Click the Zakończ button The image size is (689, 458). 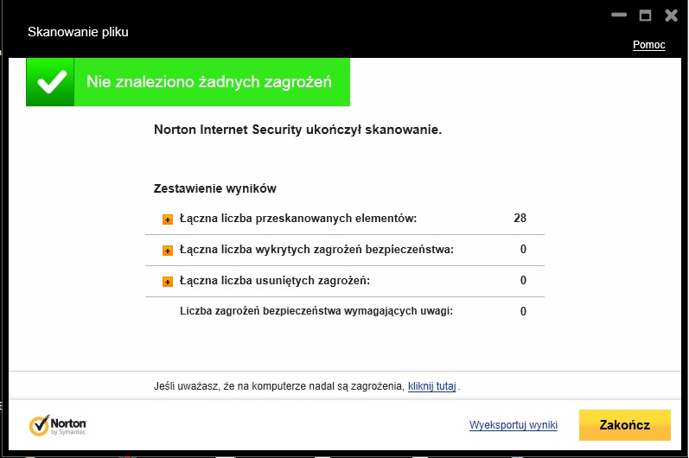(624, 424)
